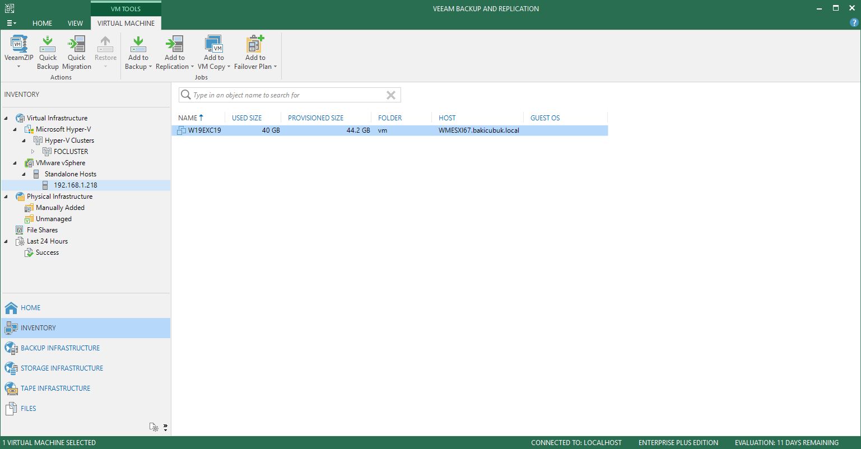Click the Files navigation icon
Viewport: 861px width, 449px height.
point(11,409)
